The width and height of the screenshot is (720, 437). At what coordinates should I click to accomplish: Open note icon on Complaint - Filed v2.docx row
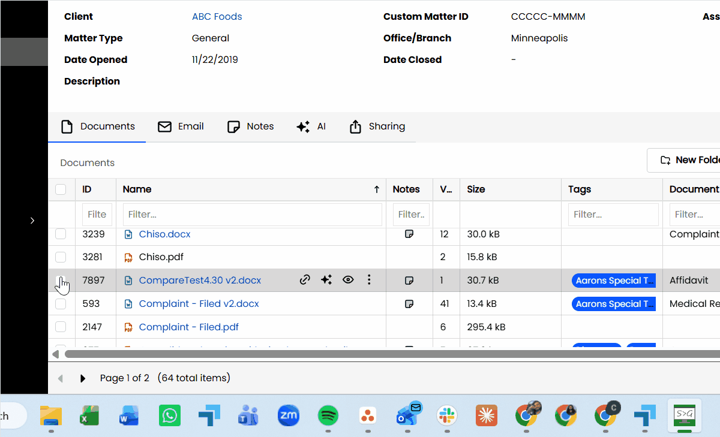409,304
